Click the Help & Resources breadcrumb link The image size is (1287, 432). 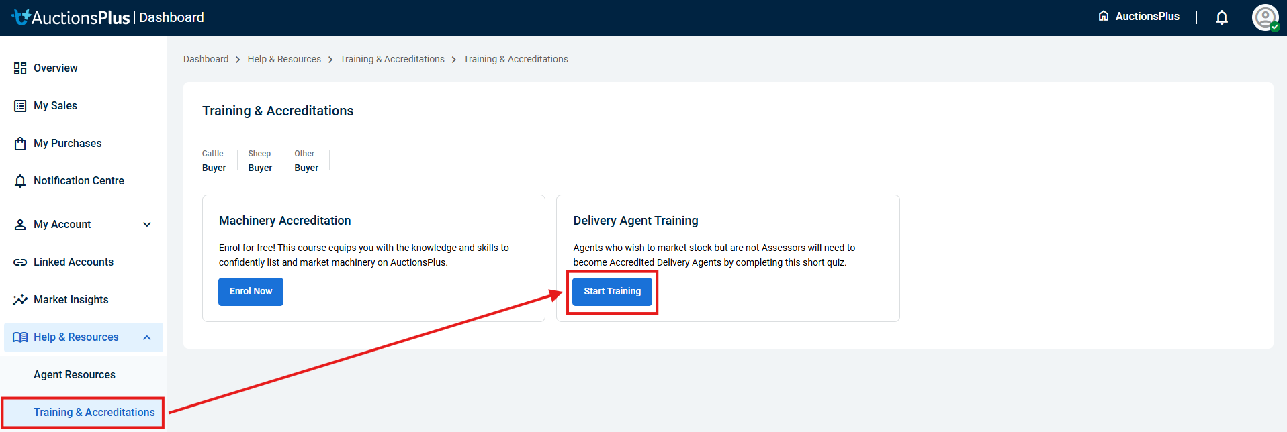(284, 59)
